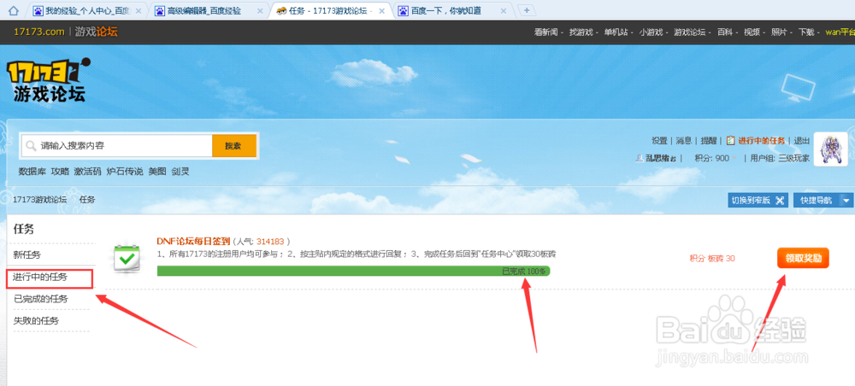Click the user avatar thumbnail

(830, 149)
